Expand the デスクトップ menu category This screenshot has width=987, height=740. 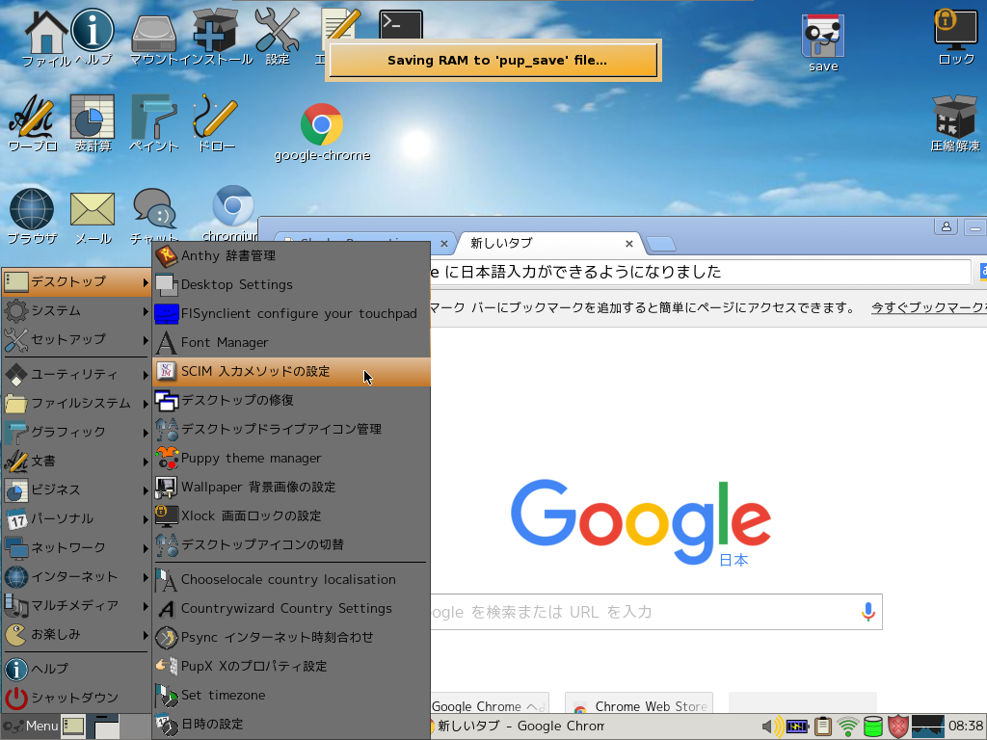(77, 281)
